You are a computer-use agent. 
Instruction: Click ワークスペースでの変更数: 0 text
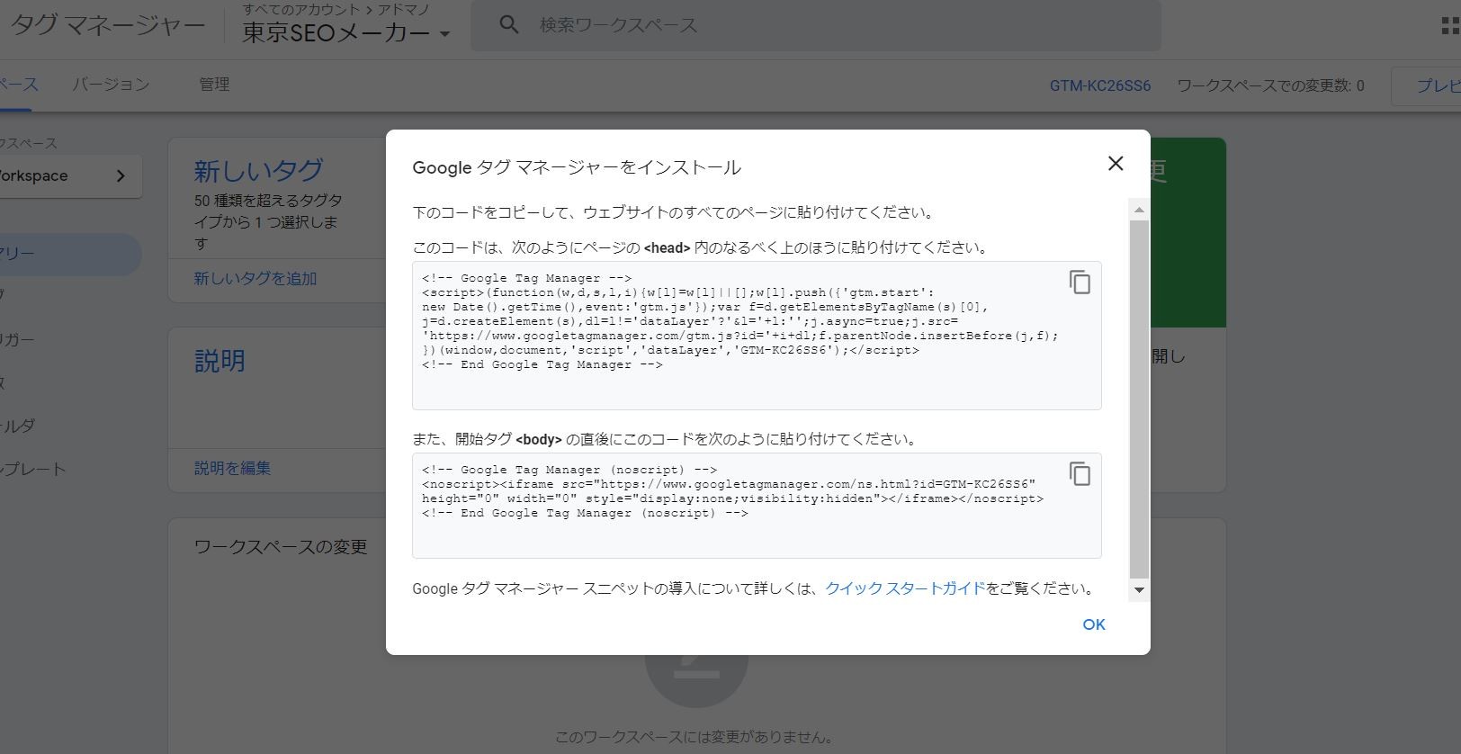point(1270,85)
